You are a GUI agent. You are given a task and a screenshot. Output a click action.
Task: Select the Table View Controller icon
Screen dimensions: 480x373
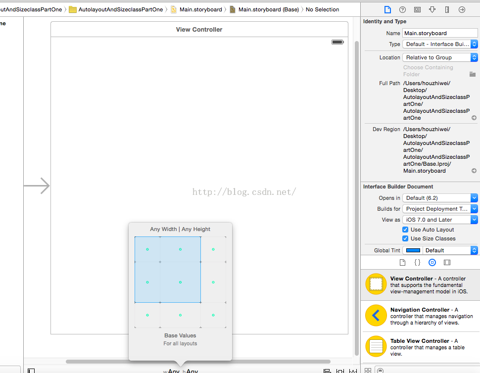point(376,346)
